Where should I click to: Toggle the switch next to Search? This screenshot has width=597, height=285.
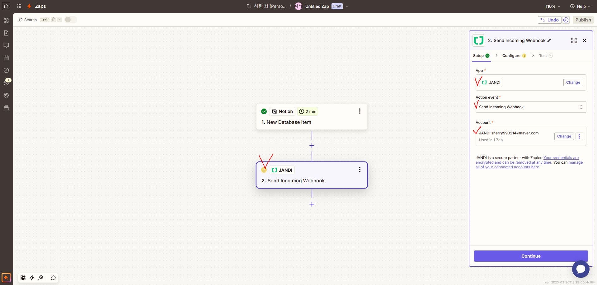pyautogui.click(x=71, y=20)
